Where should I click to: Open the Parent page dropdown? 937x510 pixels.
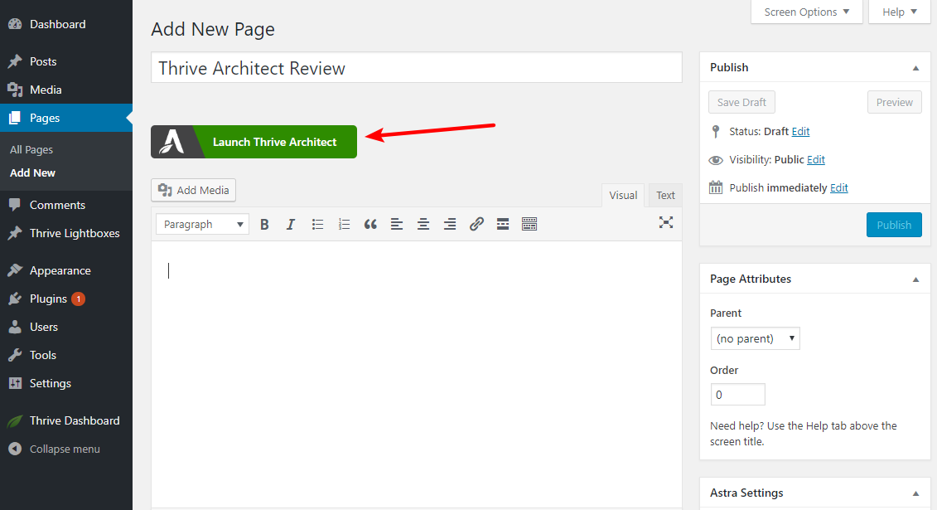click(x=755, y=338)
